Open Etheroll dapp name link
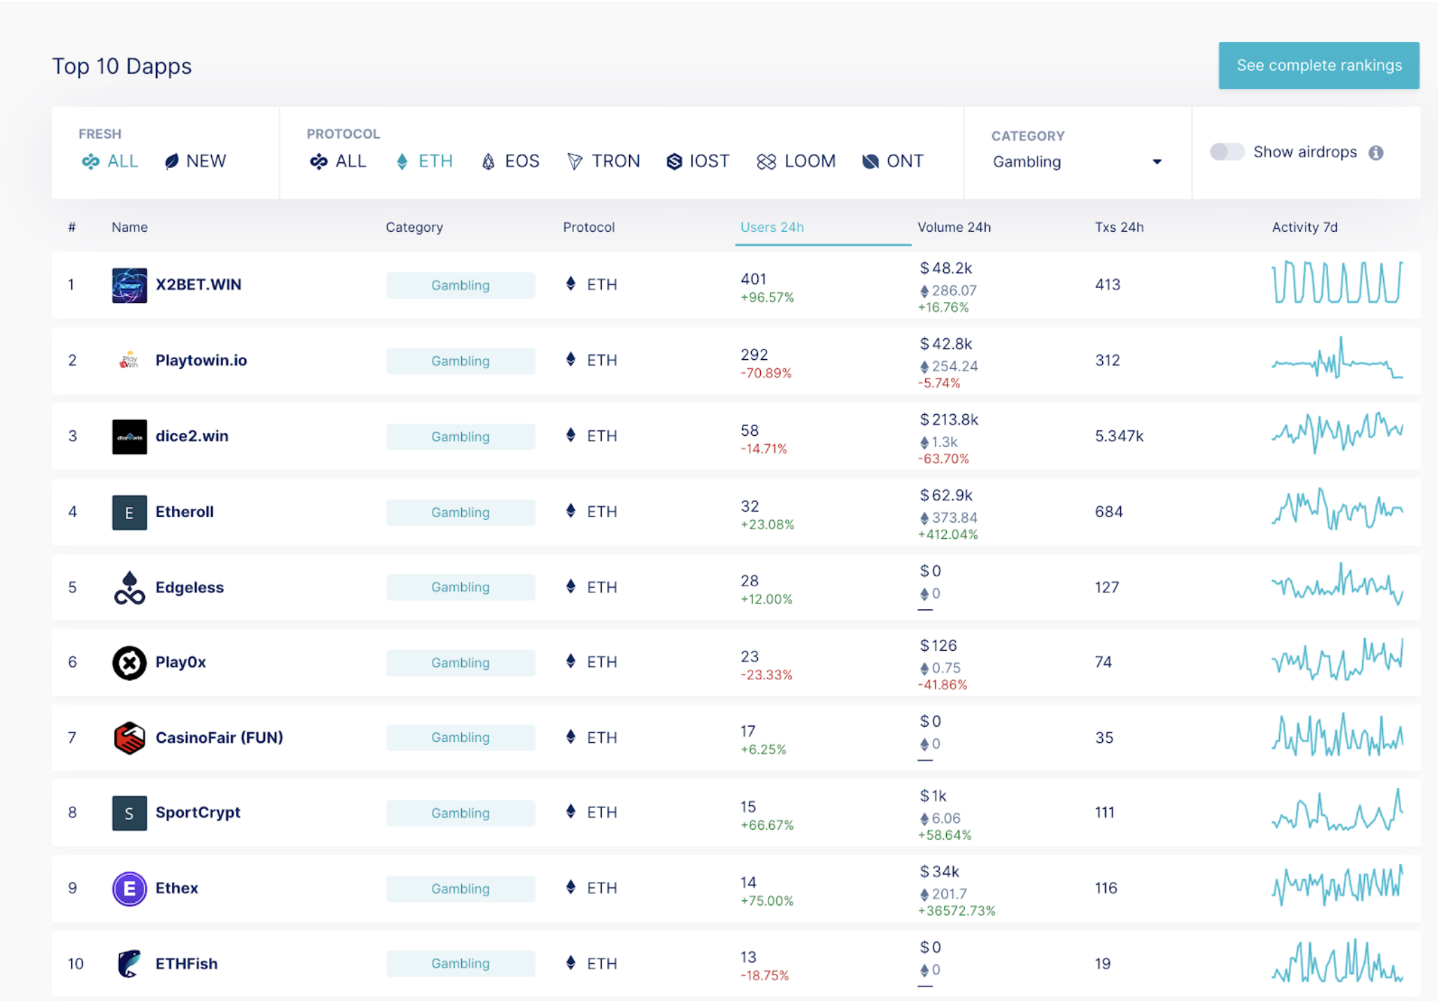Viewport: 1438px width, 1001px height. tap(185, 512)
